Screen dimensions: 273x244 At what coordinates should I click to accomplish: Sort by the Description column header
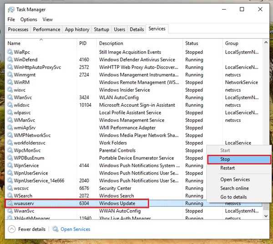[140, 43]
